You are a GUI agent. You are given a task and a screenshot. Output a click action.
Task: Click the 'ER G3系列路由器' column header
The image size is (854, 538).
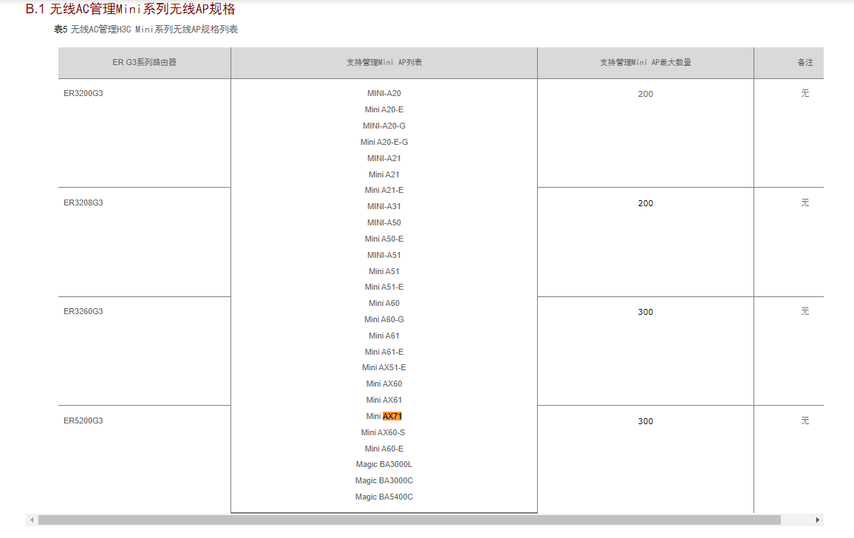[144, 63]
